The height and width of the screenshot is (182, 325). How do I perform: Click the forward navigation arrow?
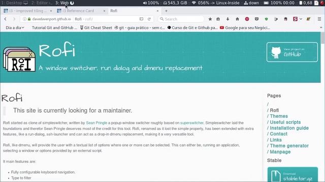(14, 19)
